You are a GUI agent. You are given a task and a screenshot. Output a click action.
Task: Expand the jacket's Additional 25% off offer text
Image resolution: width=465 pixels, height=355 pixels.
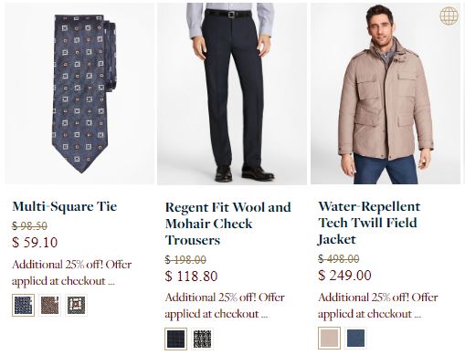point(378,306)
